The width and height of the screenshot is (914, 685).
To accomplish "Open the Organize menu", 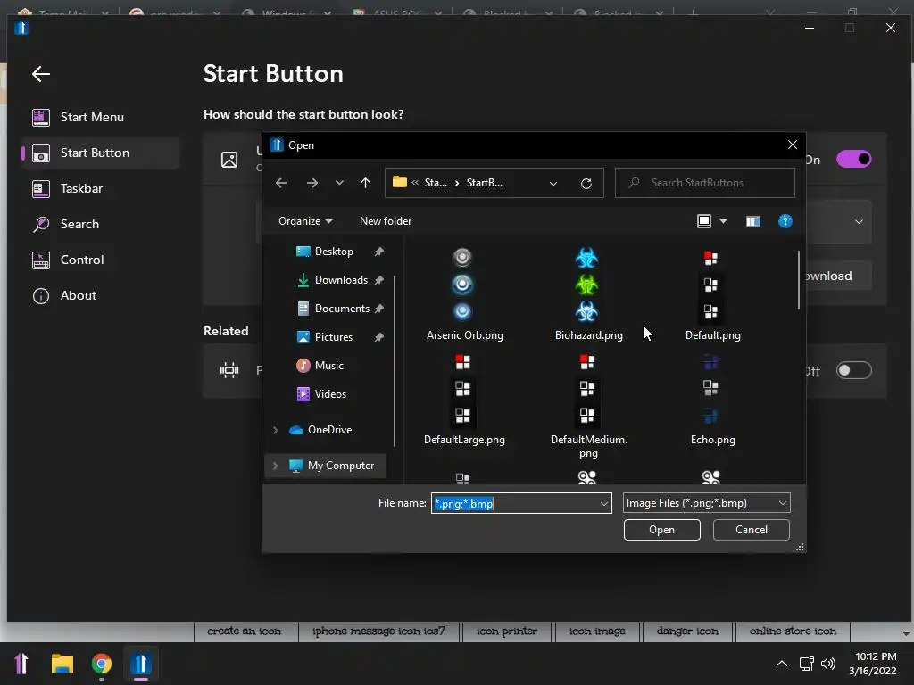I will [x=305, y=221].
